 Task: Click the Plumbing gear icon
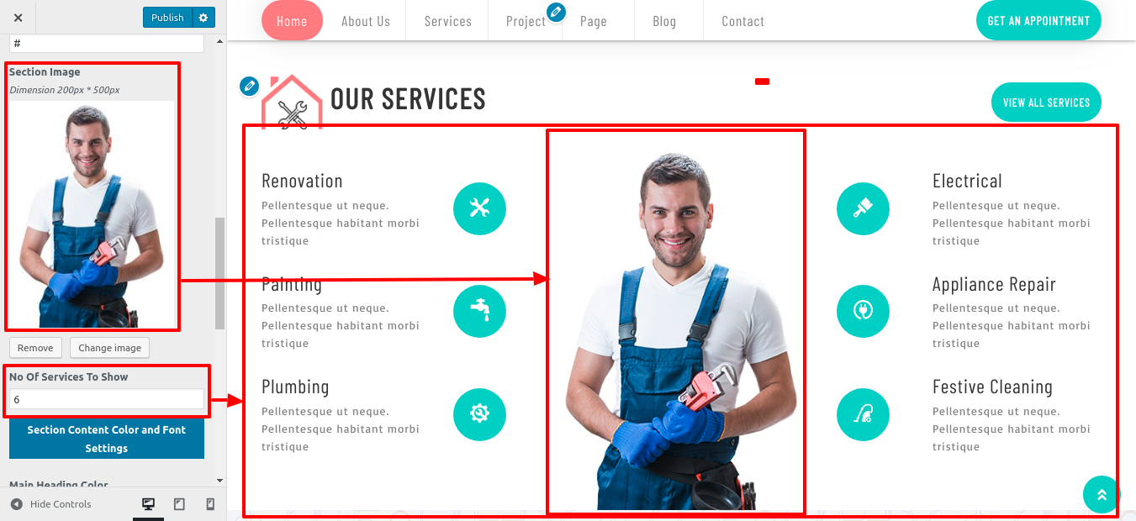click(479, 414)
